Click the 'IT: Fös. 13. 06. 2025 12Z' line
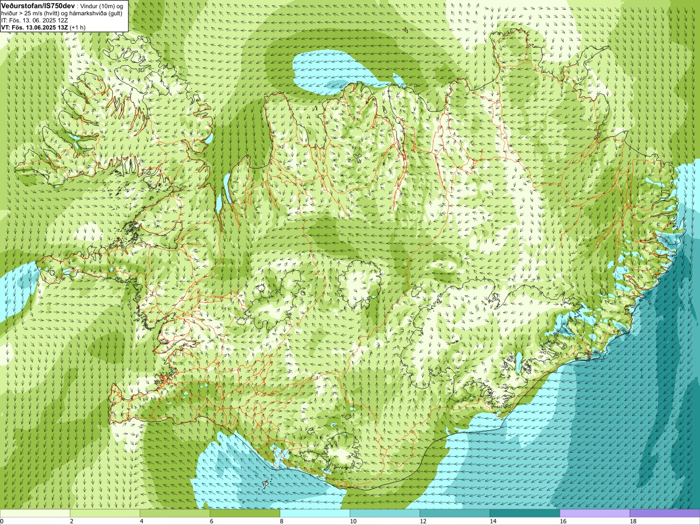 [35, 20]
